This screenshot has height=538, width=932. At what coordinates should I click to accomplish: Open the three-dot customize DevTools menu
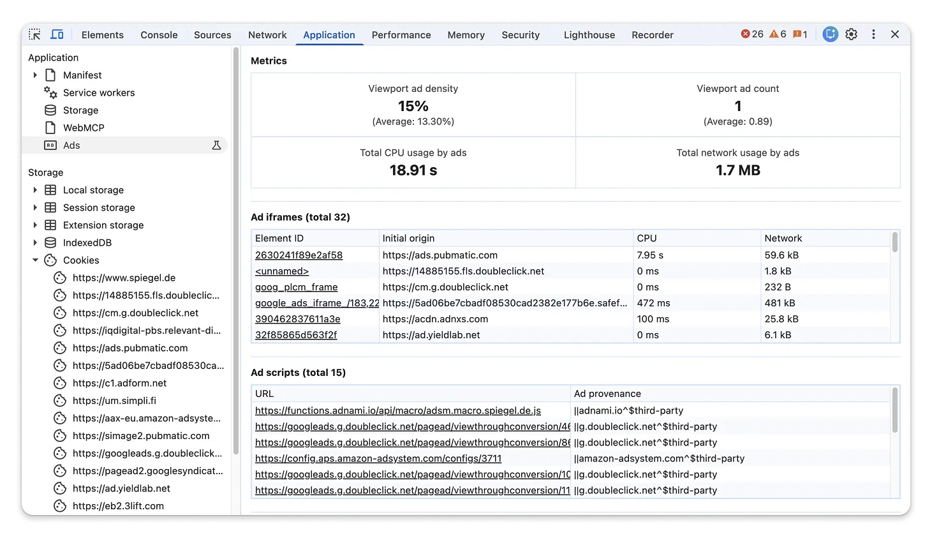pos(873,34)
